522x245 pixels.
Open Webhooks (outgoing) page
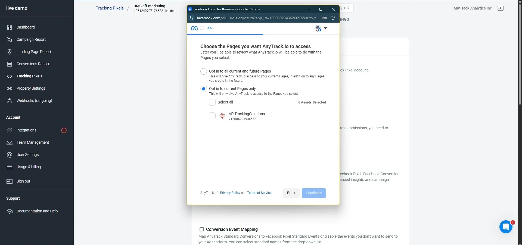click(34, 100)
